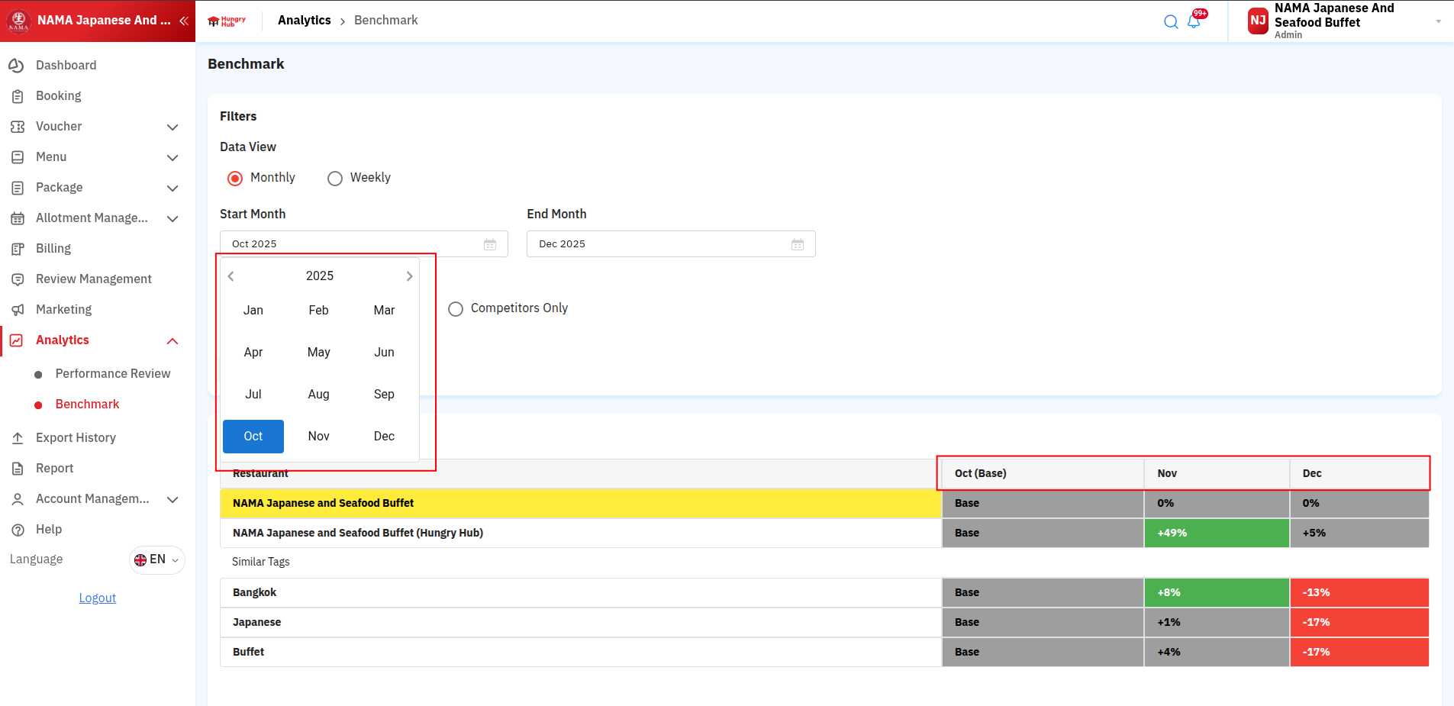Expand the Voucher menu section
This screenshot has width=1454, height=706.
[172, 127]
